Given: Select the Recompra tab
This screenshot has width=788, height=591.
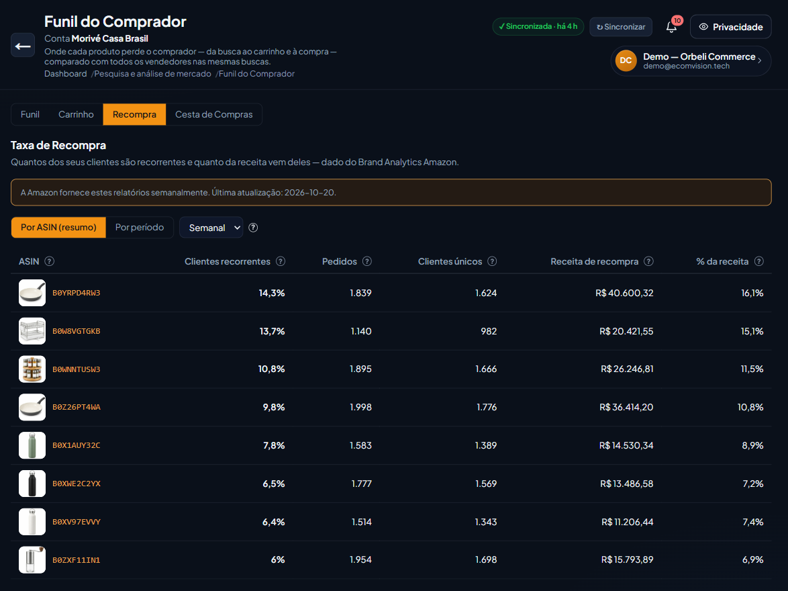Looking at the screenshot, I should point(134,114).
